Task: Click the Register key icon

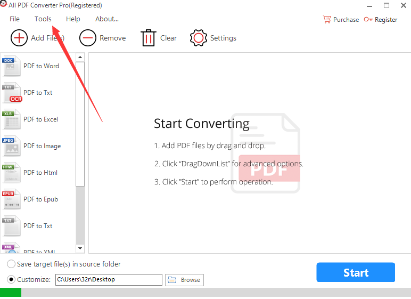Action: tap(368, 19)
